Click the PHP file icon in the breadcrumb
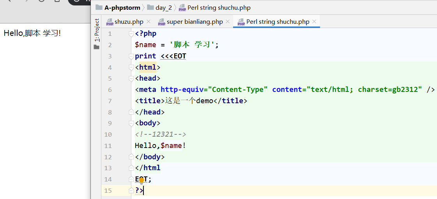 click(182, 8)
